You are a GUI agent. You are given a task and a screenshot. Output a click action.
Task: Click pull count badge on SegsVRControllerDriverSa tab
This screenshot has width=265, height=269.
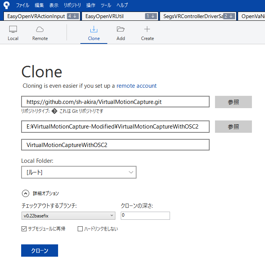(229, 16)
